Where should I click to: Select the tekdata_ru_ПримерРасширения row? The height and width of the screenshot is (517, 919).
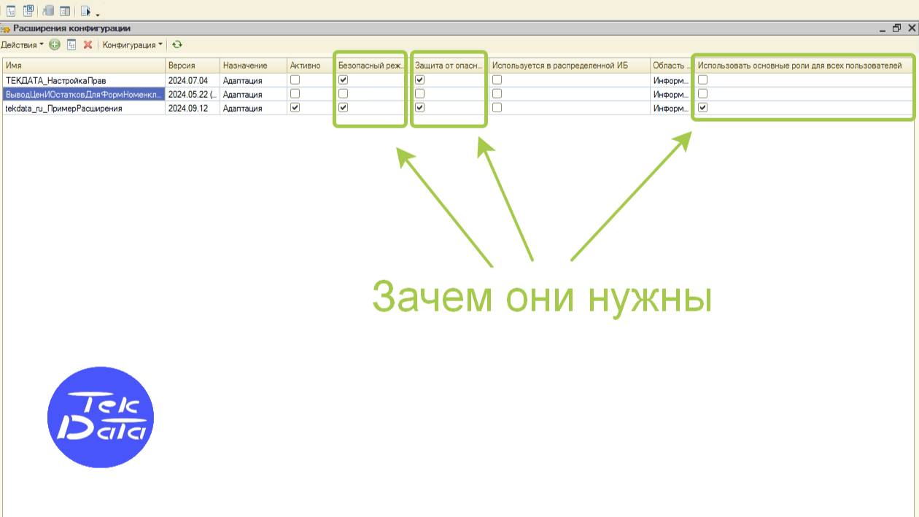pyautogui.click(x=84, y=108)
